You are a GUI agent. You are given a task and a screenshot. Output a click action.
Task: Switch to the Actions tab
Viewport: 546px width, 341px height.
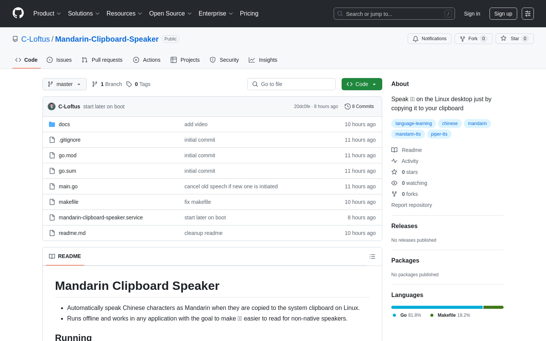pyautogui.click(x=147, y=60)
